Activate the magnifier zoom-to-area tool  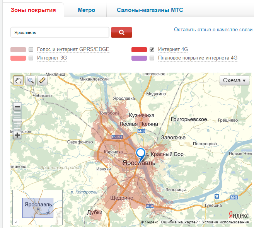click(x=30, y=80)
